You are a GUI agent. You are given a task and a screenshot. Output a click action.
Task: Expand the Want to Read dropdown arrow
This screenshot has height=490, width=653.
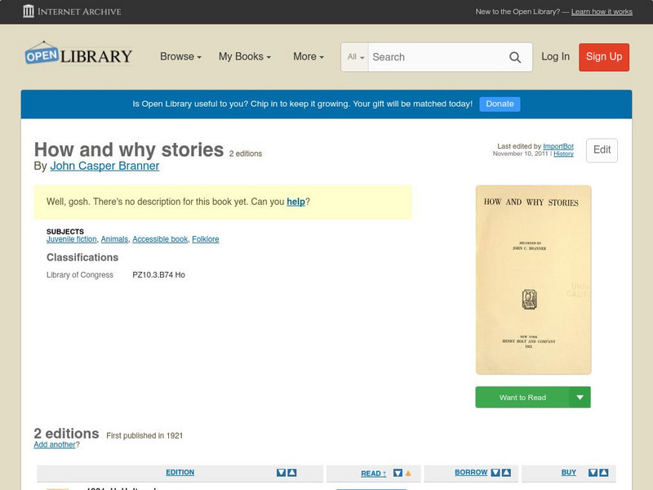[580, 397]
